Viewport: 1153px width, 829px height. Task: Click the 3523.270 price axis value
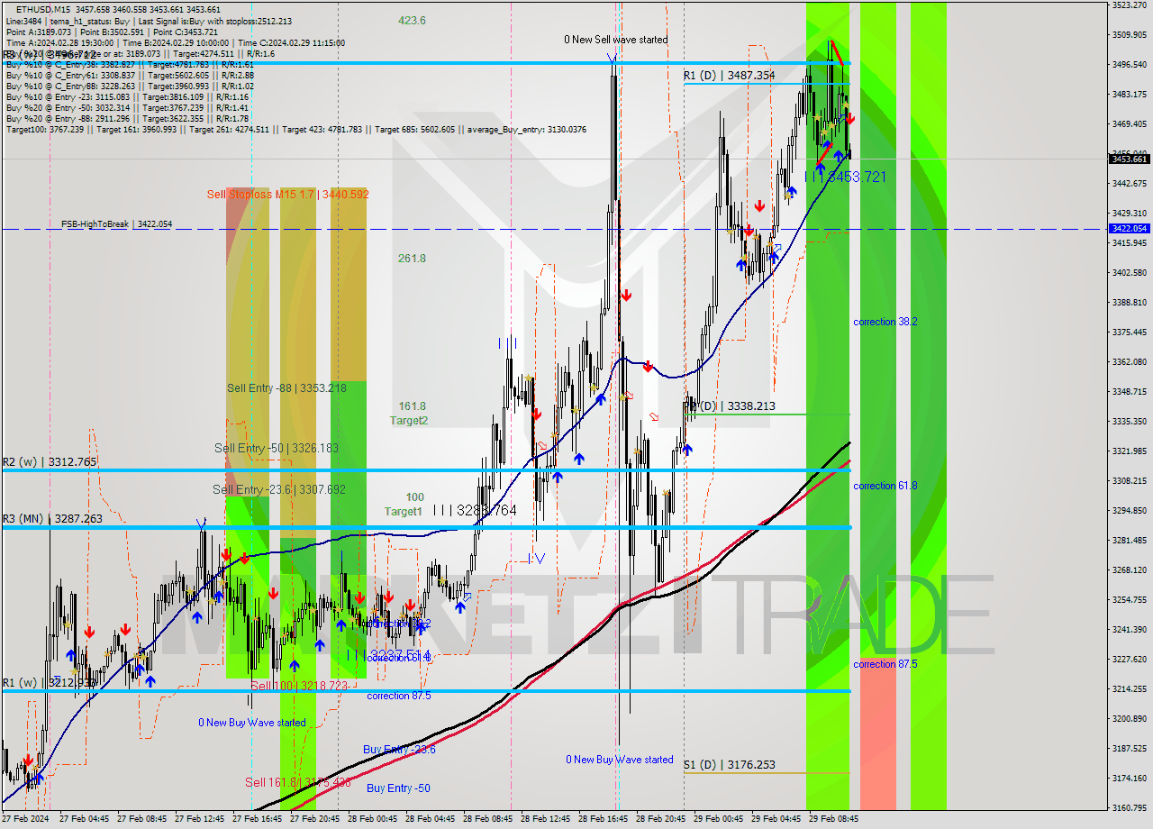(x=1129, y=5)
